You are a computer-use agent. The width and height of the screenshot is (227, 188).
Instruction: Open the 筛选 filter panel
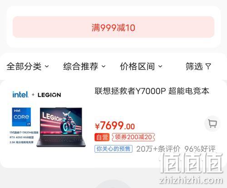tap(198, 66)
